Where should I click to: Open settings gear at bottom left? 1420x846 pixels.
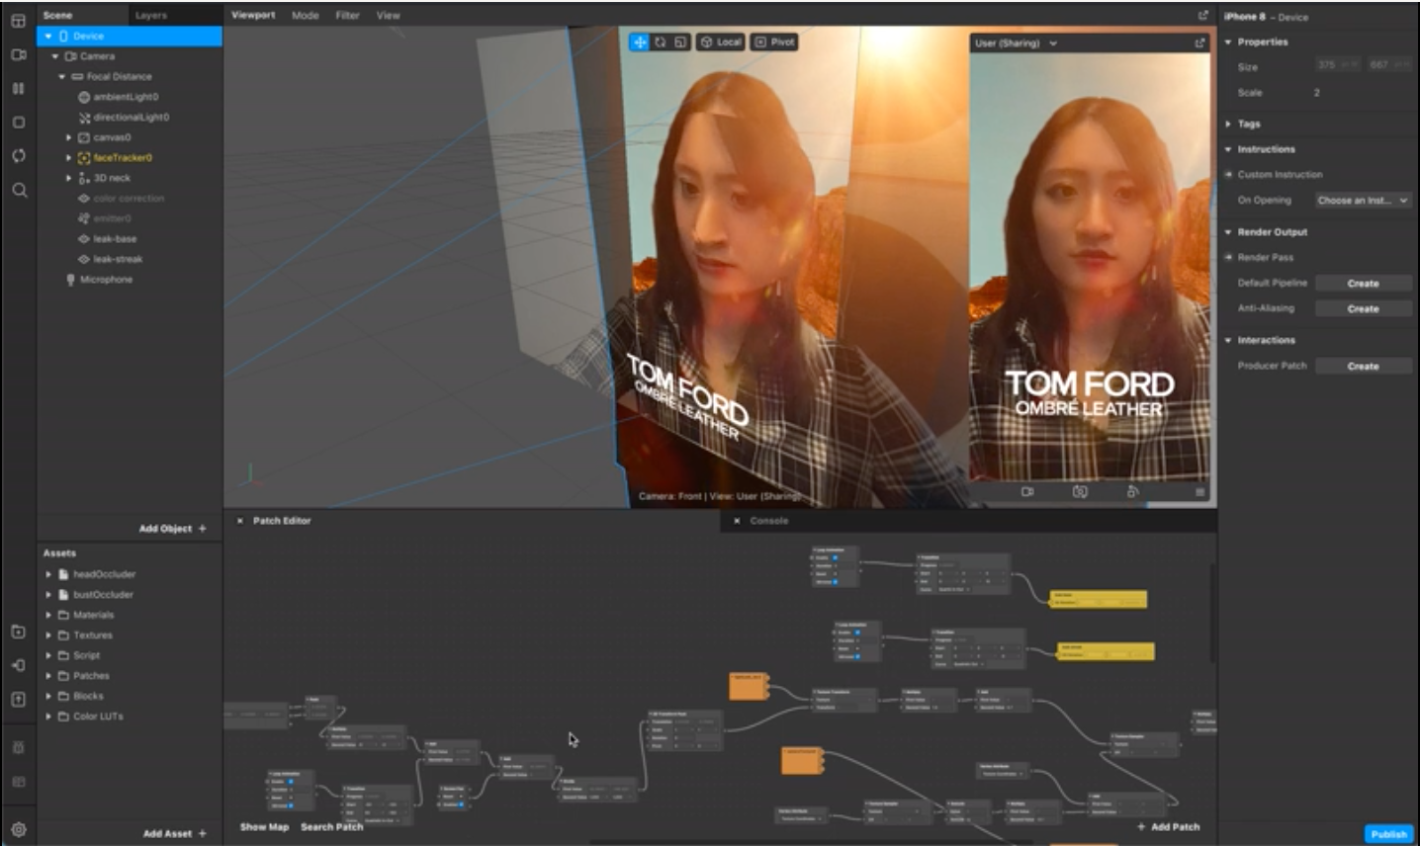(18, 829)
